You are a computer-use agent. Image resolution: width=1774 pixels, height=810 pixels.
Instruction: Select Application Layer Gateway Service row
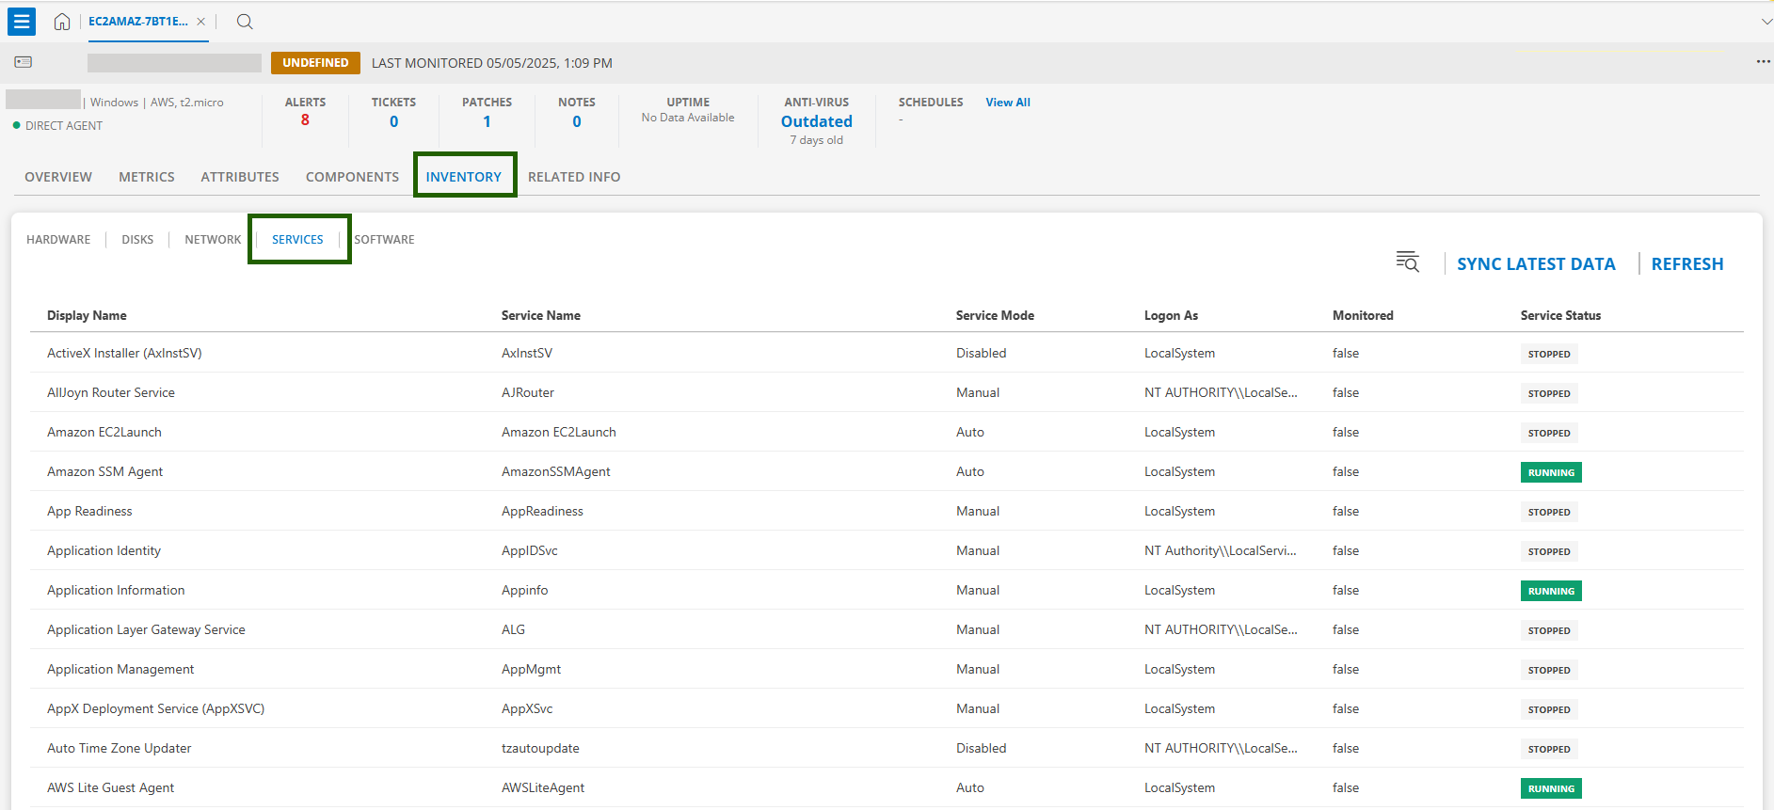click(x=887, y=629)
